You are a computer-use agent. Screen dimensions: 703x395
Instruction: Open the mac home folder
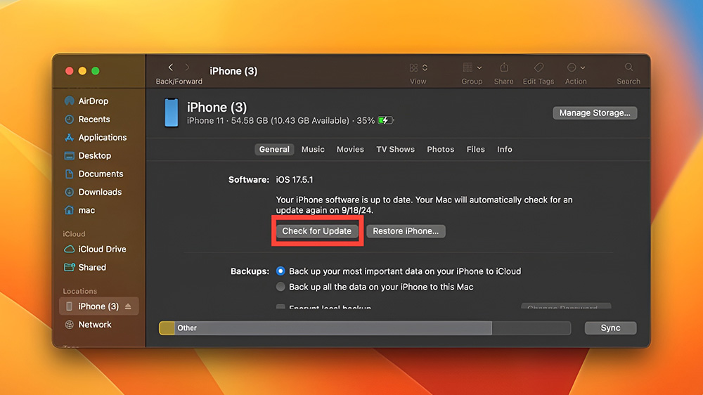pyautogui.click(x=80, y=210)
